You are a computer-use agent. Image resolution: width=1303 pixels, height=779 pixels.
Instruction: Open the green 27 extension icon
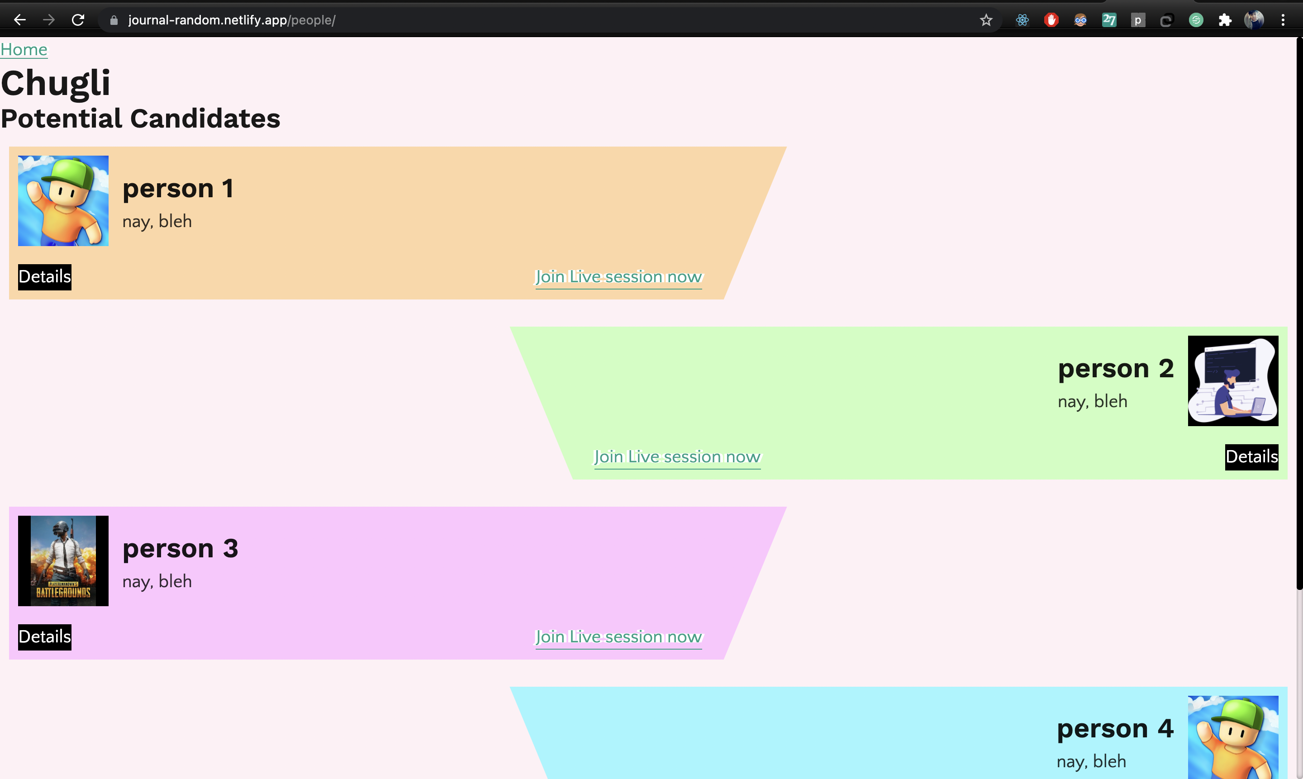(1109, 20)
